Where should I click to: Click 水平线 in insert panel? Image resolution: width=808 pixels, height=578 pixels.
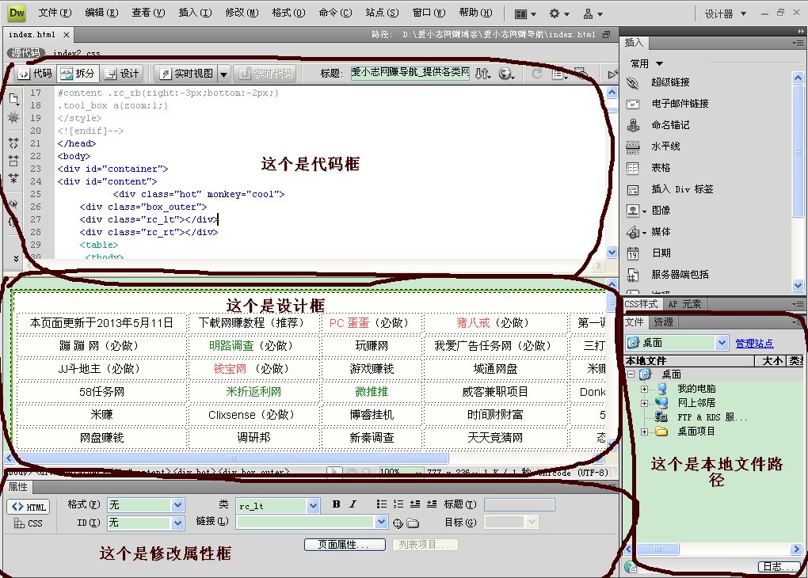665,146
